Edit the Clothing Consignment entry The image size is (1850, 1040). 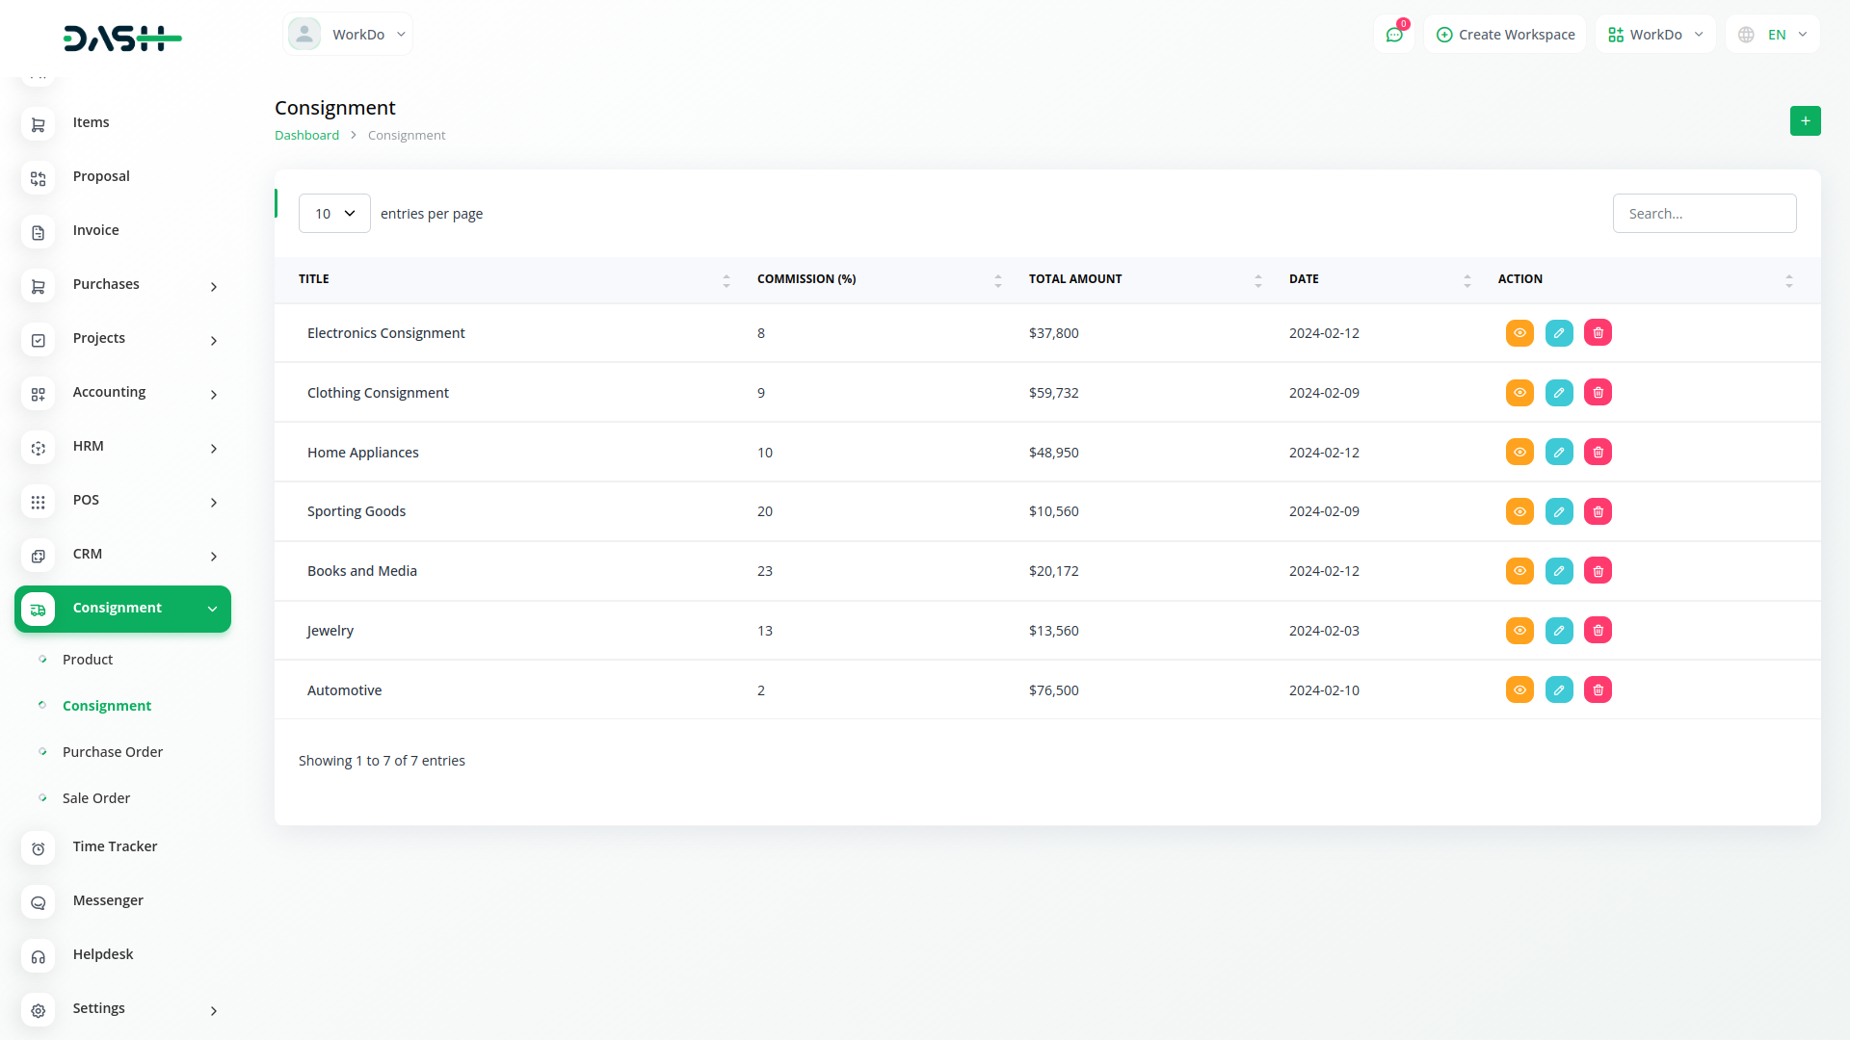click(1559, 393)
